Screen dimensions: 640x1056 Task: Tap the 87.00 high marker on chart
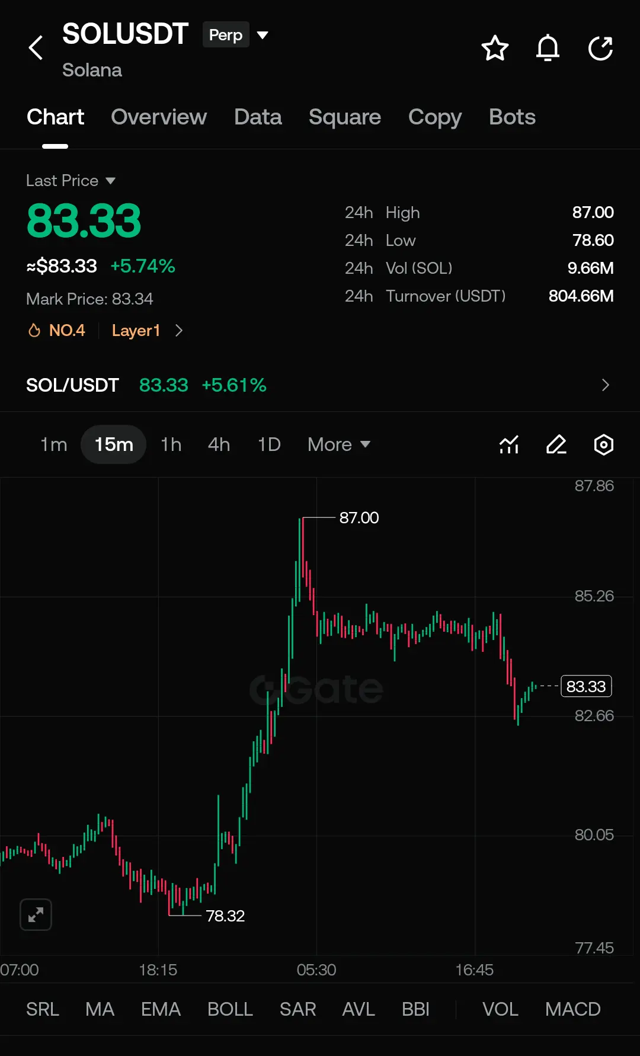click(x=359, y=518)
